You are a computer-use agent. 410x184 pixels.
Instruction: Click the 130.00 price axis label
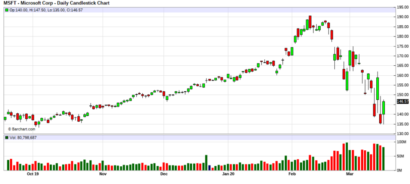[403, 134]
